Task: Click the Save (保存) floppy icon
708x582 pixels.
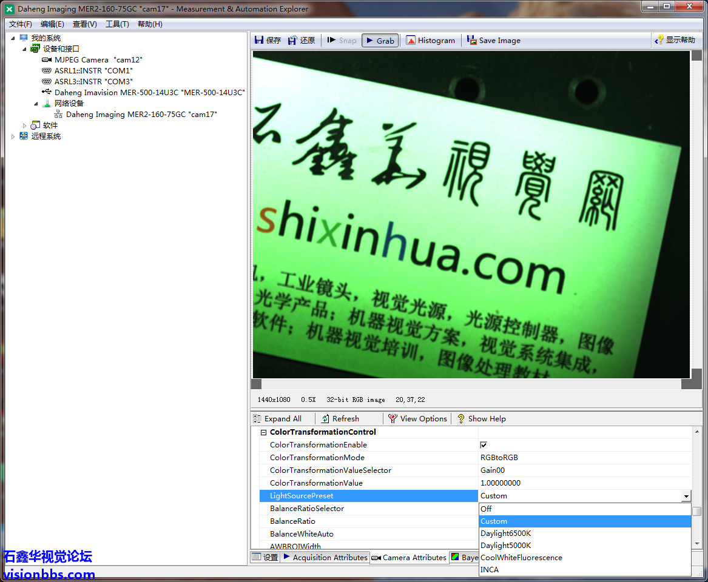Action: (258, 40)
